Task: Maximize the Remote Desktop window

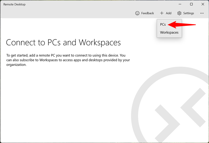Action: [191, 4]
